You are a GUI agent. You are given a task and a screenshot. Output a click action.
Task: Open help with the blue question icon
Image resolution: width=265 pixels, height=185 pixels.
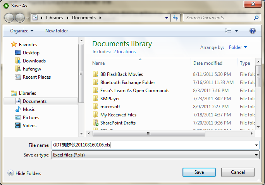253,31
